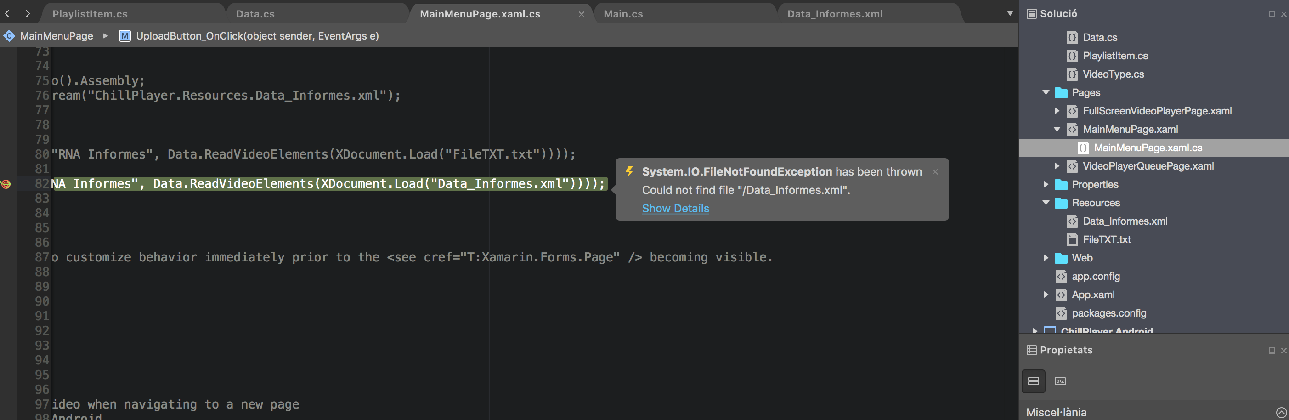Select the MainMenuPage.xaml.cs tab
1289x420 pixels.
[480, 14]
